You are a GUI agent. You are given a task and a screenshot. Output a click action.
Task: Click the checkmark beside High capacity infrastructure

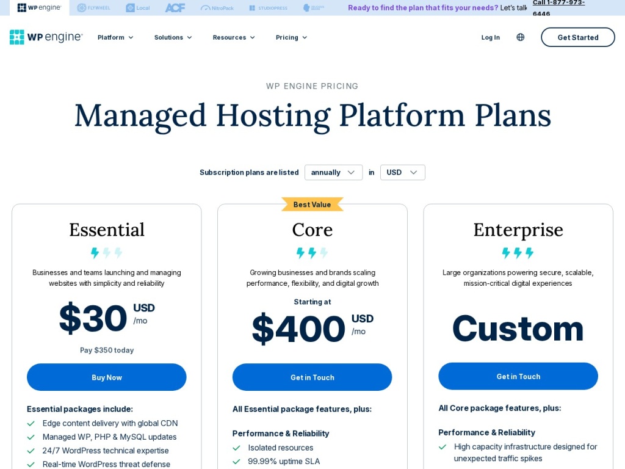443,447
